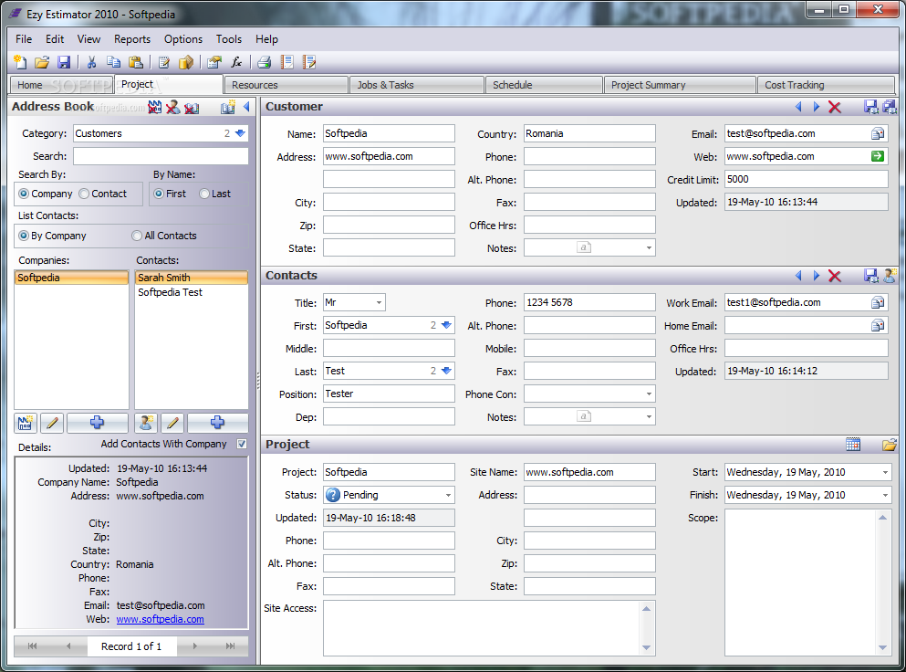906x672 pixels.
Task: Click the blue plus add button under Contacts list
Action: (217, 423)
